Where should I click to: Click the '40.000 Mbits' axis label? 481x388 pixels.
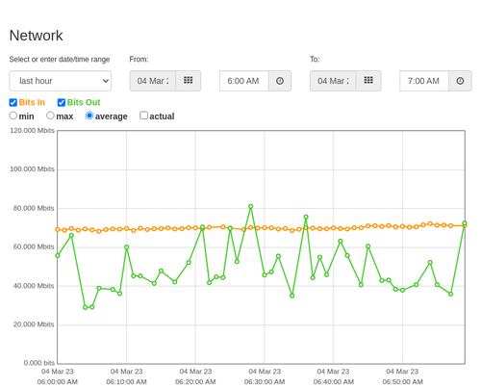(x=34, y=286)
